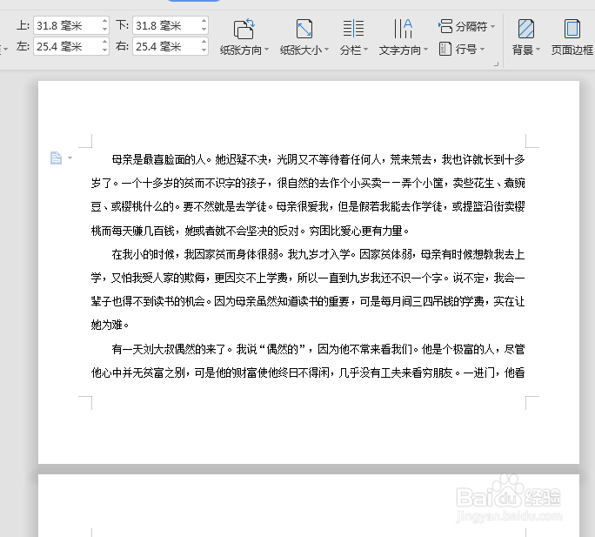Expand the 分隔符 dropdown arrow
This screenshot has width=595, height=537.
[x=492, y=27]
